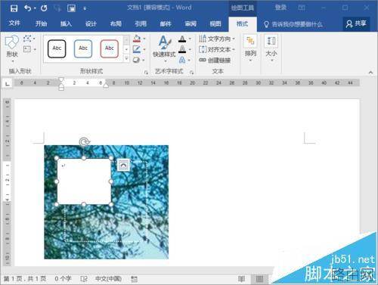Click the Shape Fill paint bucket icon
The height and width of the screenshot is (285, 378).
pos(137,39)
